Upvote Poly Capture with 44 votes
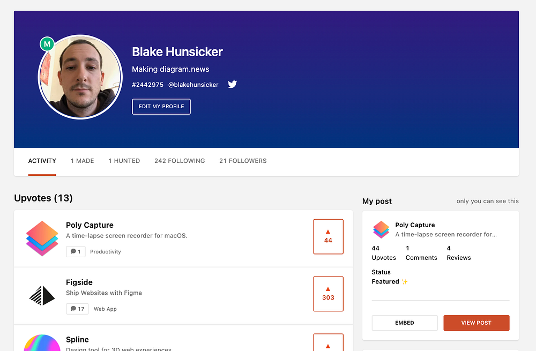The height and width of the screenshot is (351, 536). 328,236
